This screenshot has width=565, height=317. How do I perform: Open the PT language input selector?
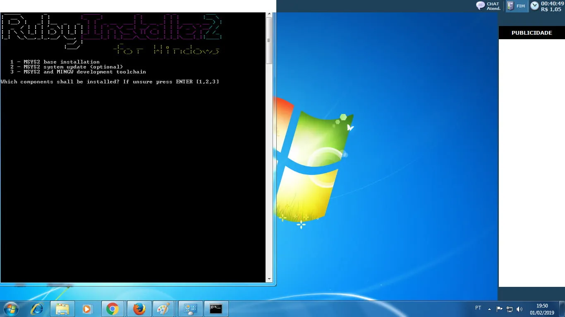tap(478, 308)
